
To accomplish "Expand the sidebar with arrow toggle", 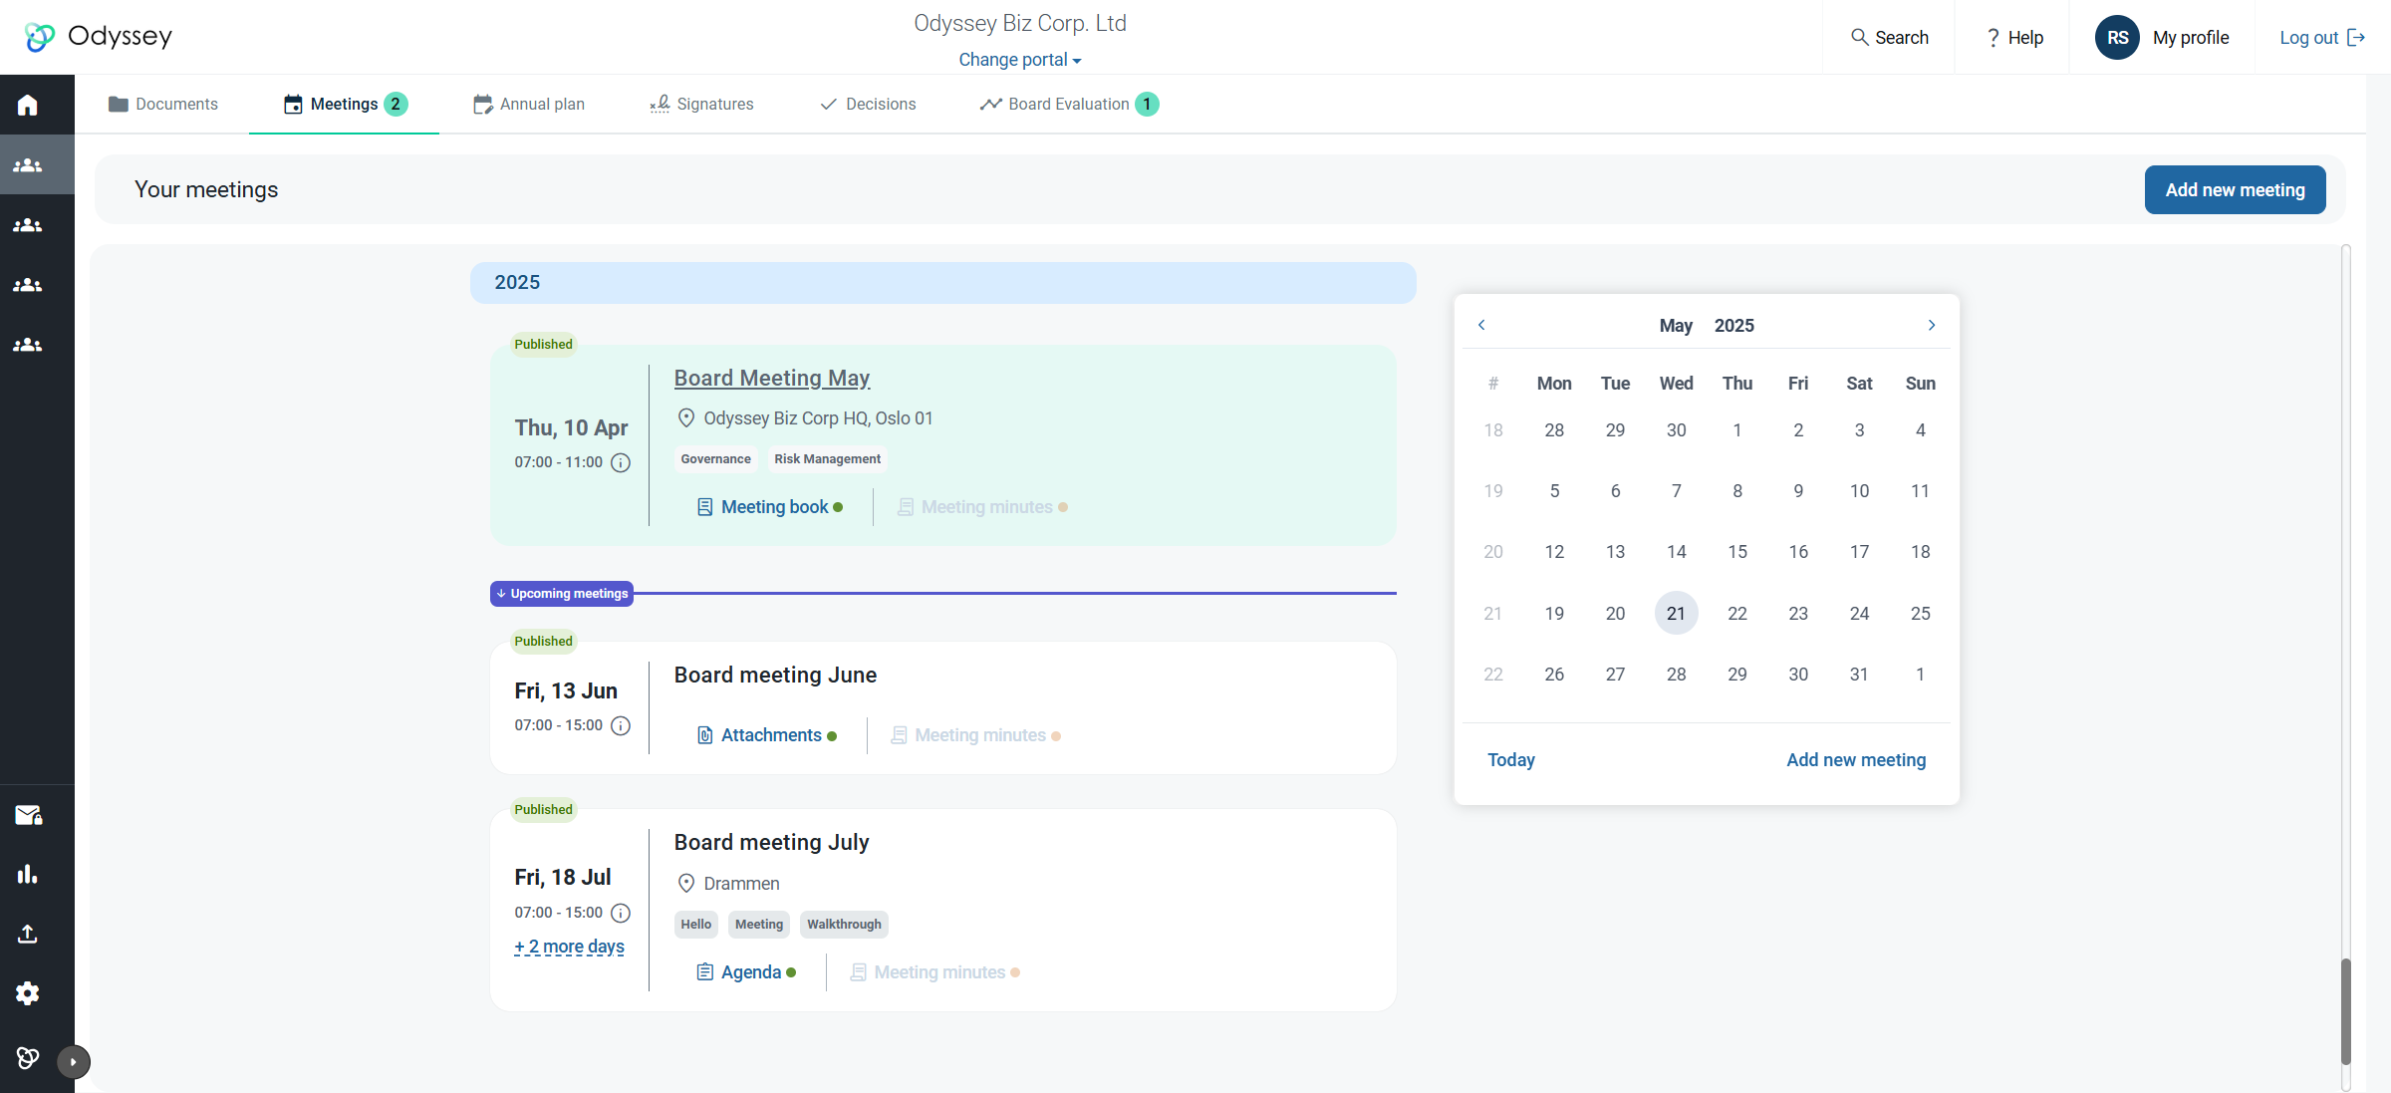I will point(73,1062).
